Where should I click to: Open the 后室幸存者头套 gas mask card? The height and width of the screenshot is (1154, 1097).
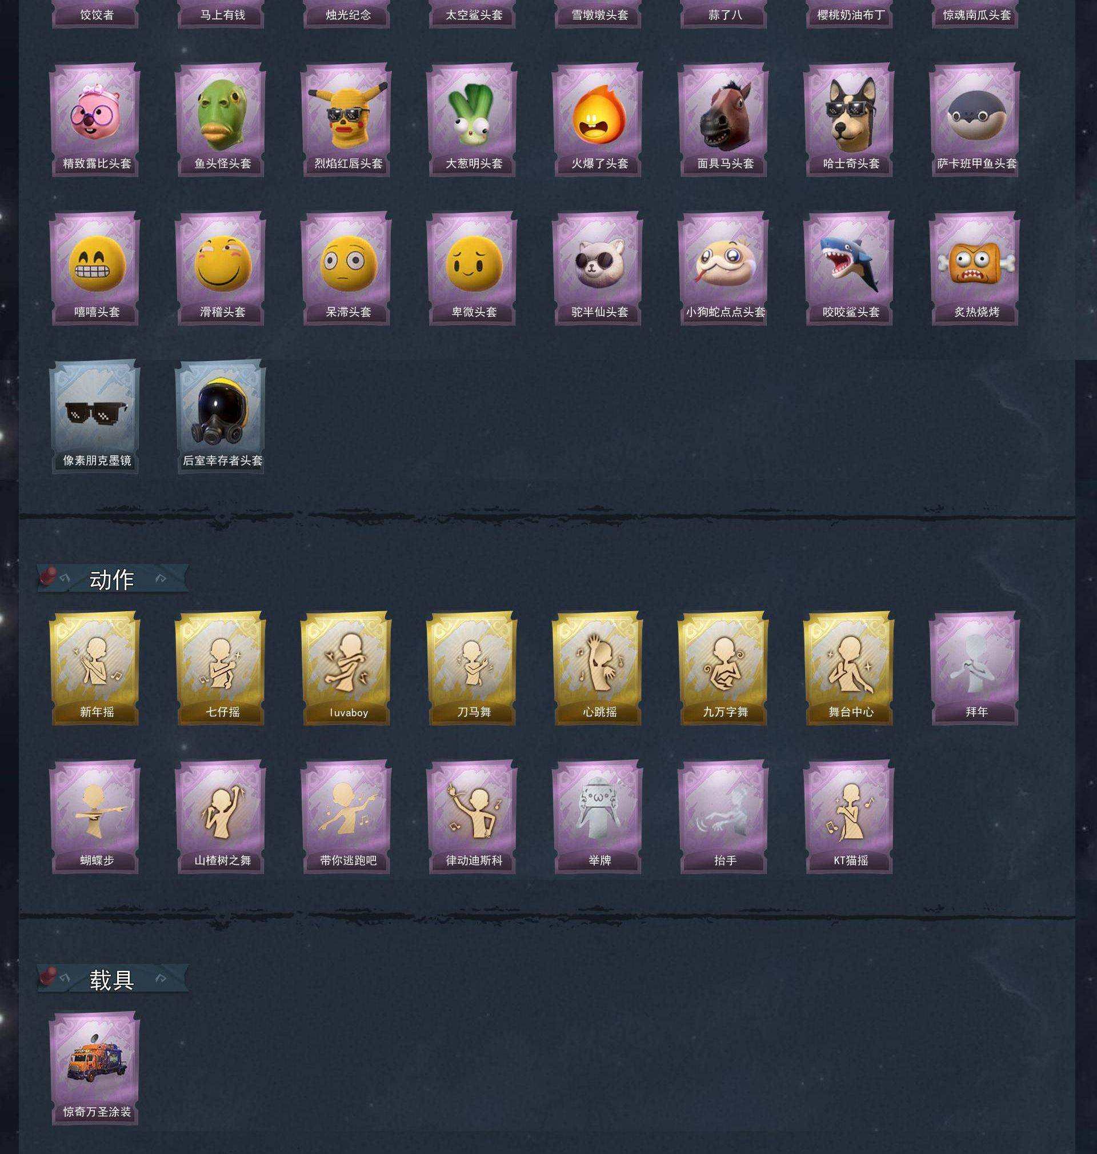(221, 417)
